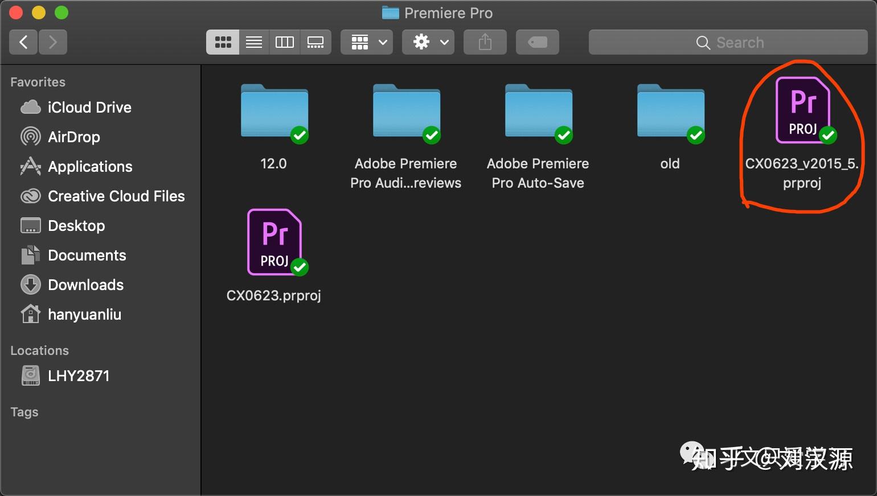877x496 pixels.
Task: Switch to gallery view
Action: tap(315, 42)
